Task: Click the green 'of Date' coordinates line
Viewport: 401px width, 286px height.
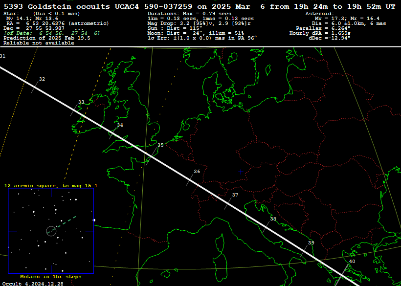Action: (x=52, y=33)
